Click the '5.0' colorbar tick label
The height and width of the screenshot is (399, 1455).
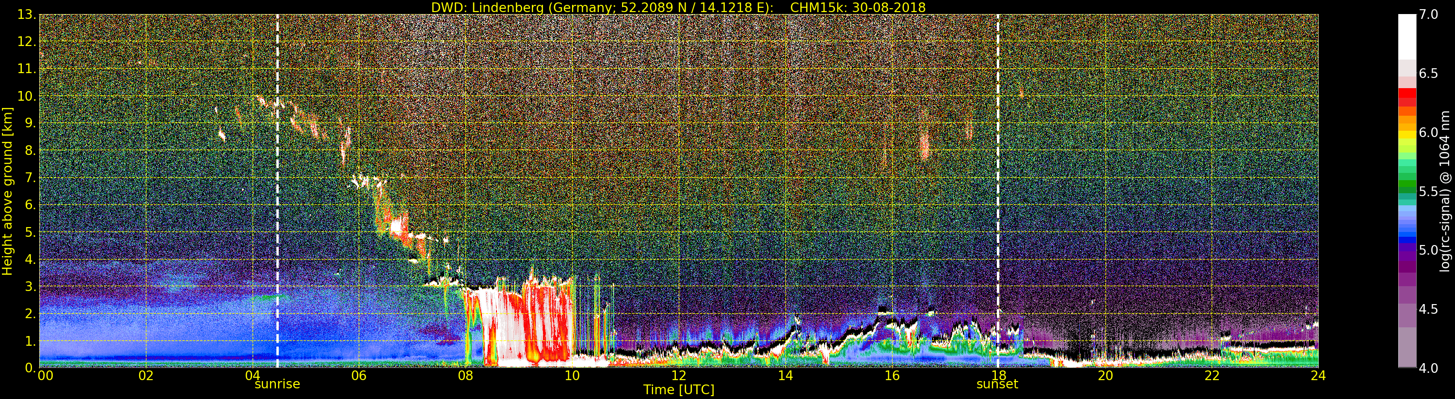click(1428, 250)
